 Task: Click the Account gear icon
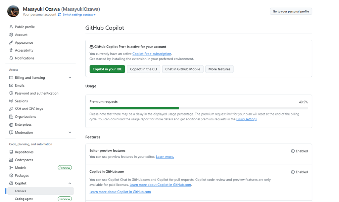pos(11,34)
